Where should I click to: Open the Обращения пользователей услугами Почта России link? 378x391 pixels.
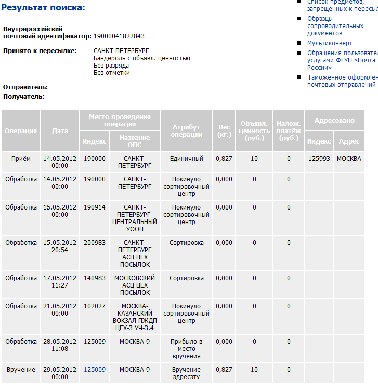pos(342,60)
